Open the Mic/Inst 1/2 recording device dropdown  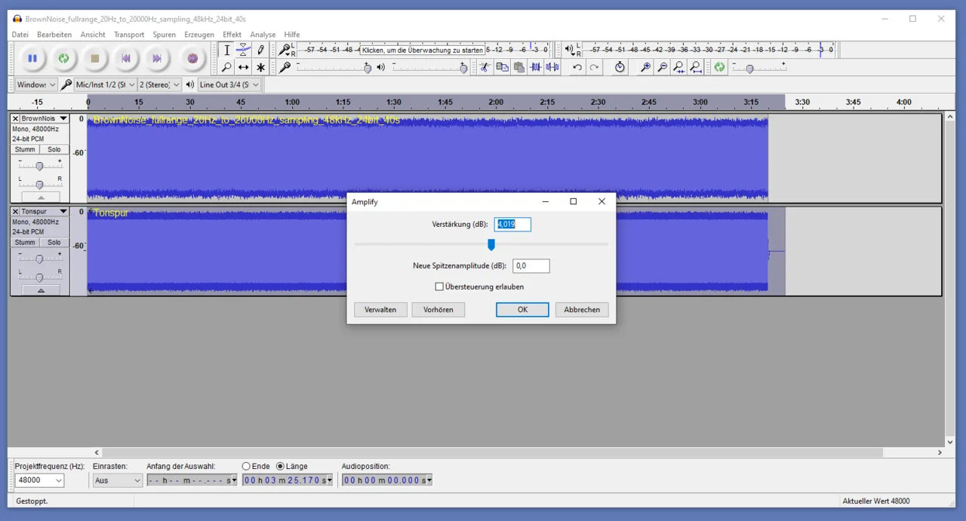pos(106,84)
